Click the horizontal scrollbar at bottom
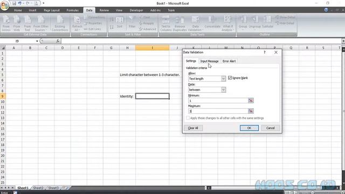Screen dimensions: 345x194 click(273, 188)
